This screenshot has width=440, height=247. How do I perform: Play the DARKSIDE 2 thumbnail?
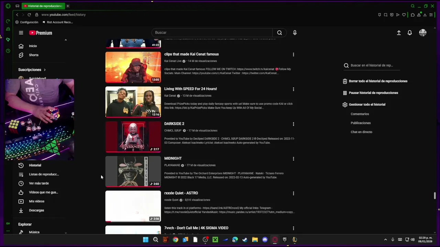(133, 137)
